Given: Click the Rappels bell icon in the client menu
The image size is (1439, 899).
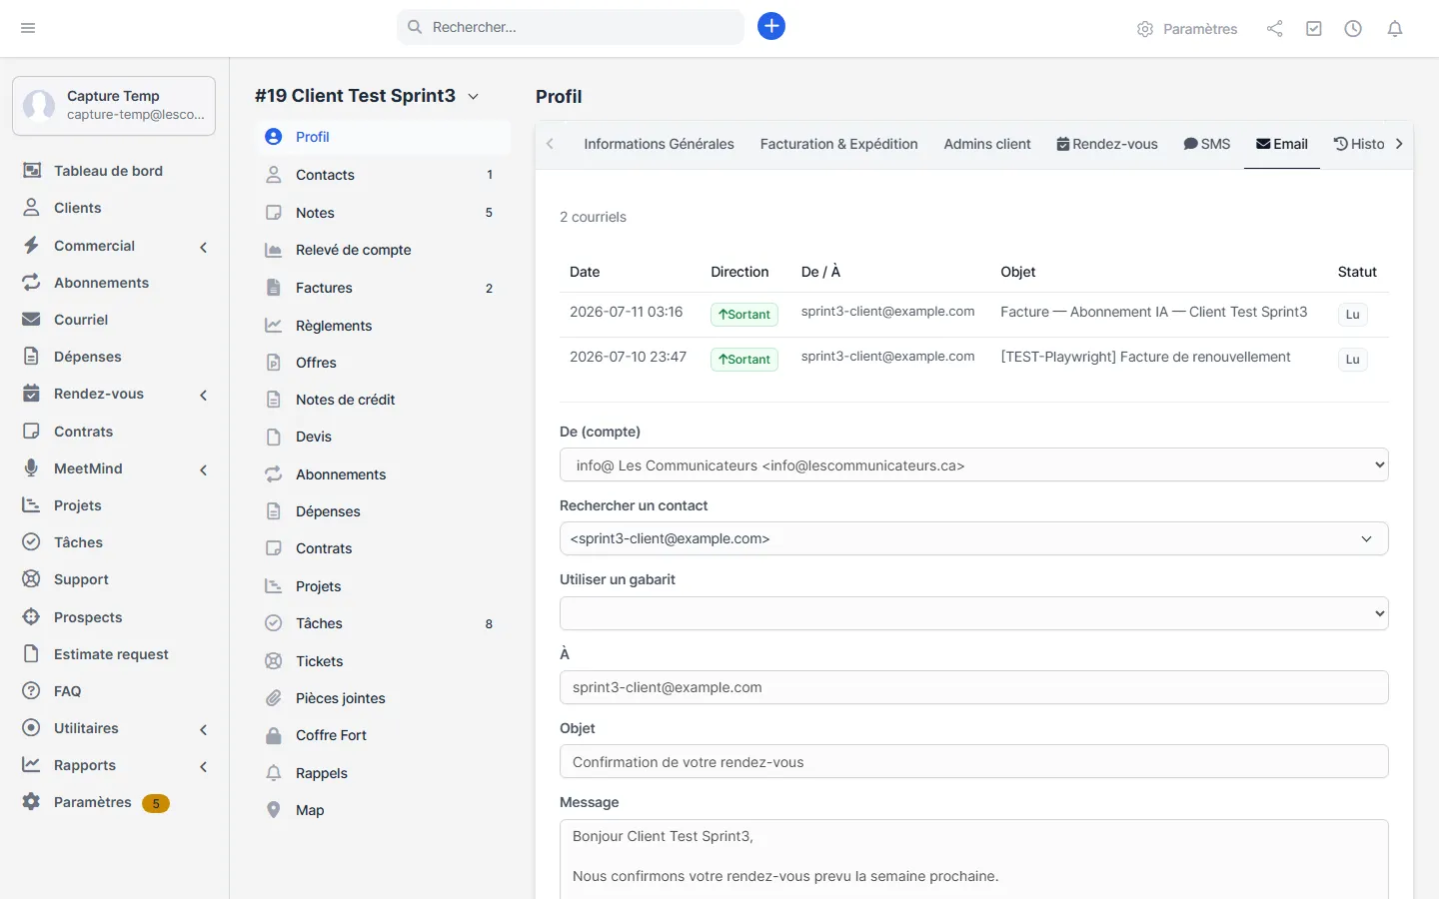Looking at the screenshot, I should pos(274,773).
